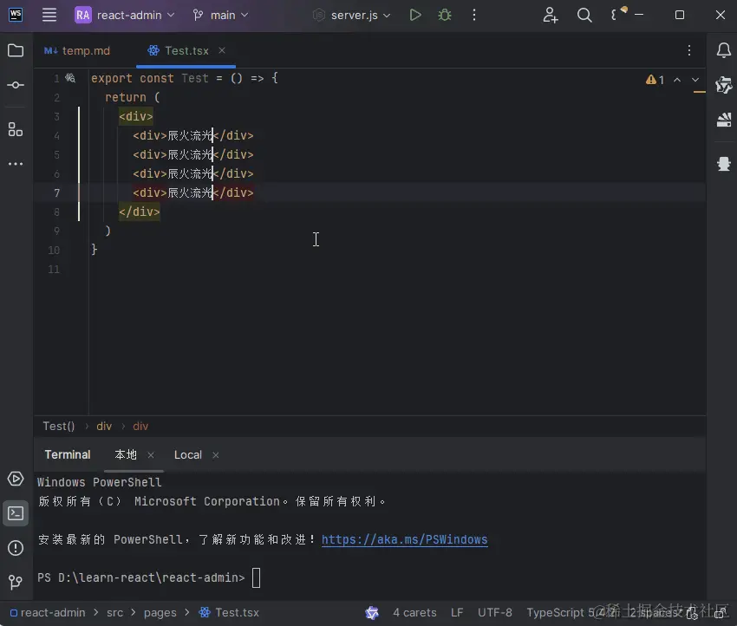The width and height of the screenshot is (737, 626).
Task: Open the Notifications bell icon
Action: click(723, 50)
